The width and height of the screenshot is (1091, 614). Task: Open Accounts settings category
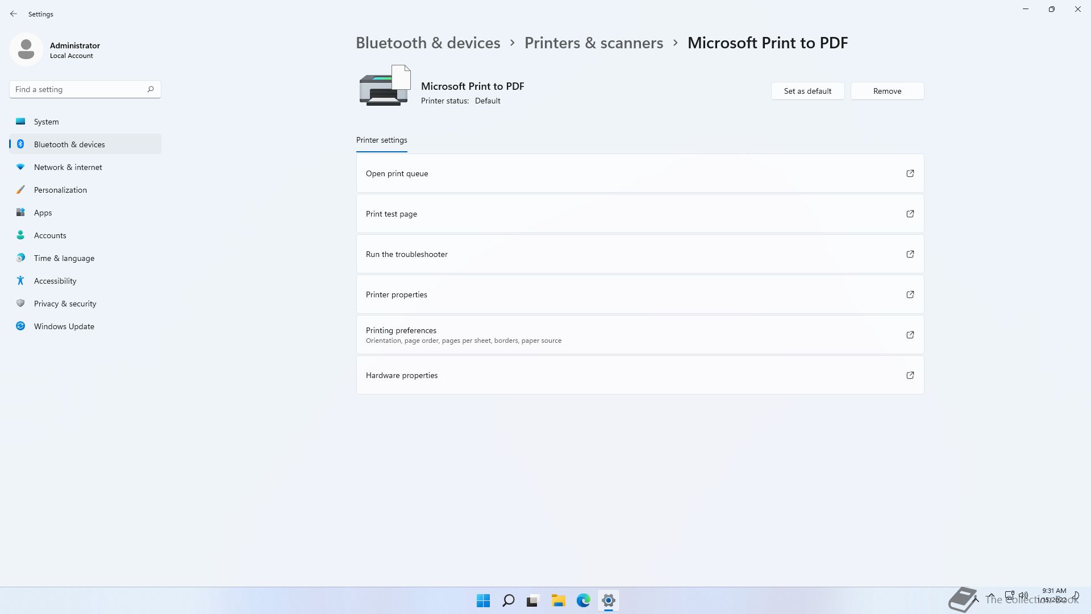(x=85, y=235)
